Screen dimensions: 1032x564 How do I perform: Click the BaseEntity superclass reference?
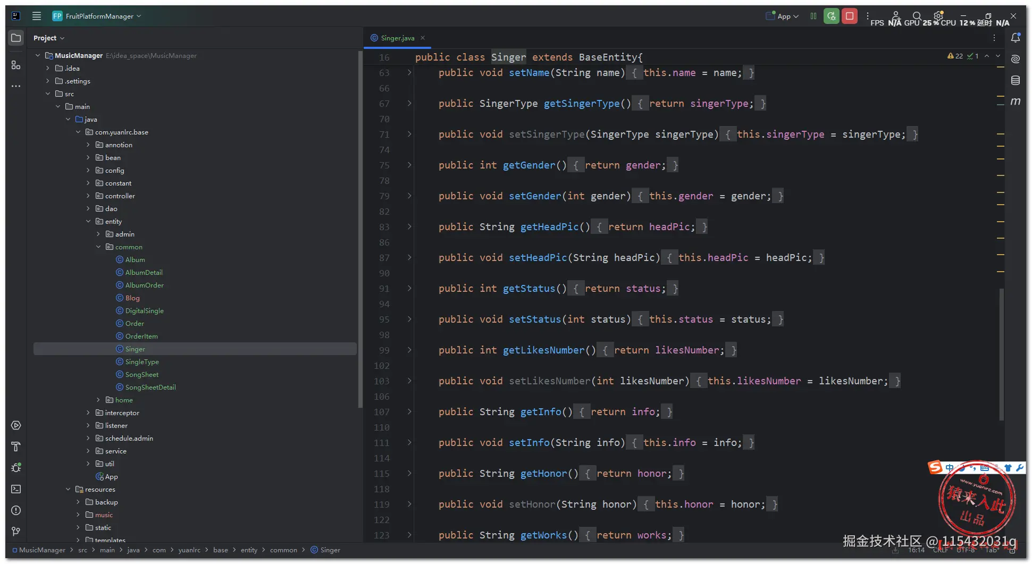(608, 57)
